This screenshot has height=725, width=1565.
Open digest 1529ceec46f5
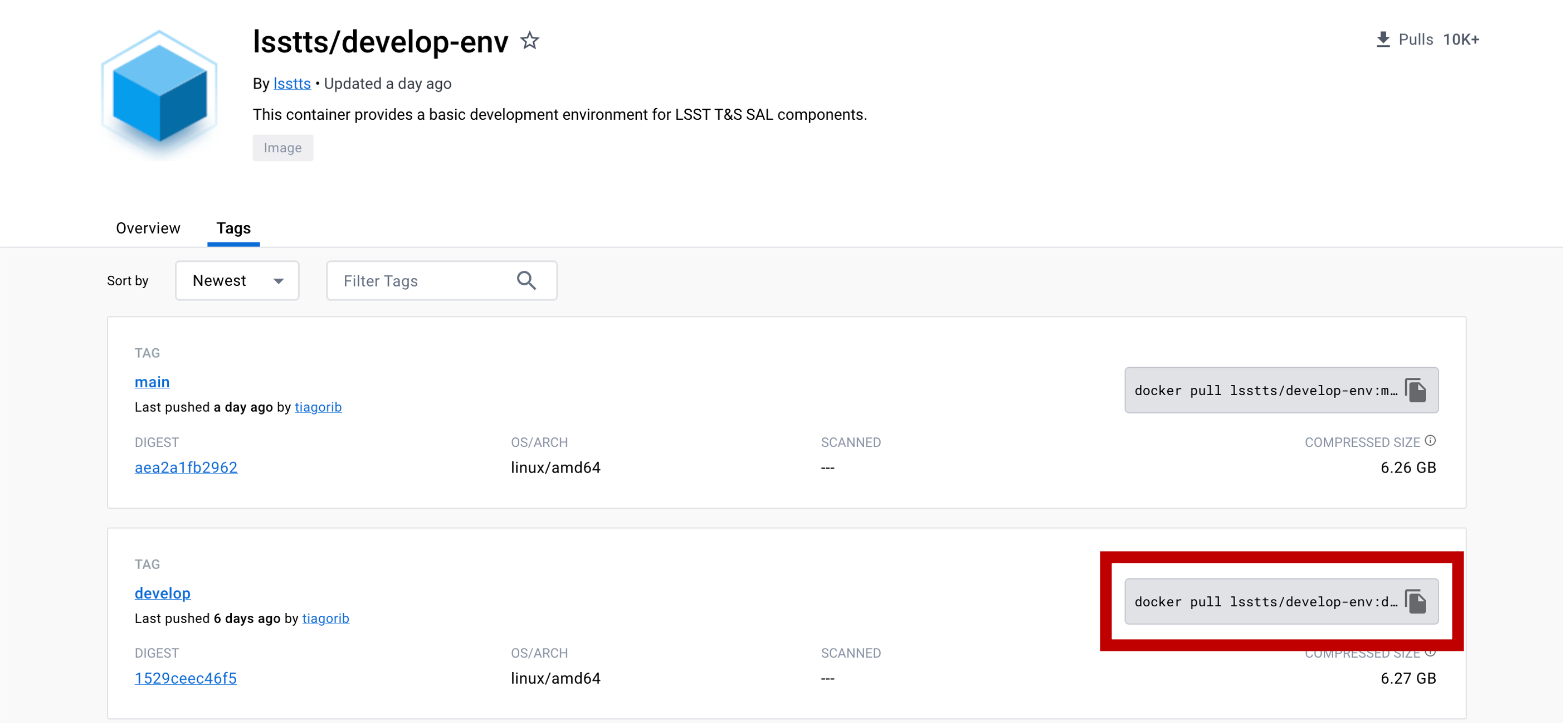pos(186,678)
